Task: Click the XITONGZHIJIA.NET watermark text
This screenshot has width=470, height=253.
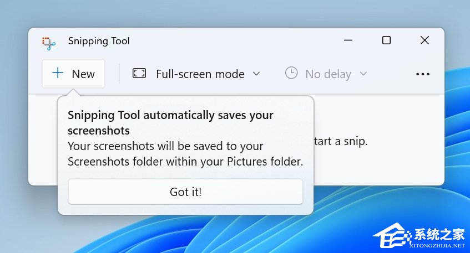Action: point(434,246)
